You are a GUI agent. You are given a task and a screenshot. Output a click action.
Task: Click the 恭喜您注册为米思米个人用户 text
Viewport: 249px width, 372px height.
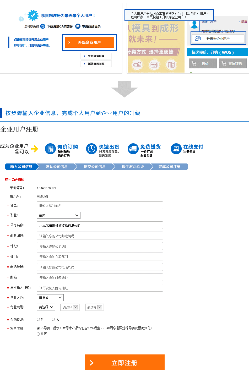pyautogui.click(x=68, y=15)
